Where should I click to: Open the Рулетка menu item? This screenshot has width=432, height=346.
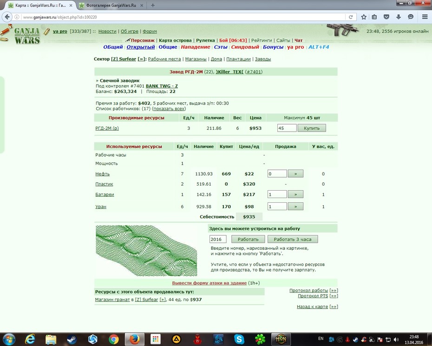[x=205, y=40]
